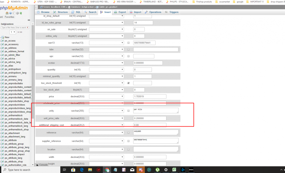The height and width of the screenshot is (173, 285).
Task: Open function dropdown for reference
Action: pos(106,133)
